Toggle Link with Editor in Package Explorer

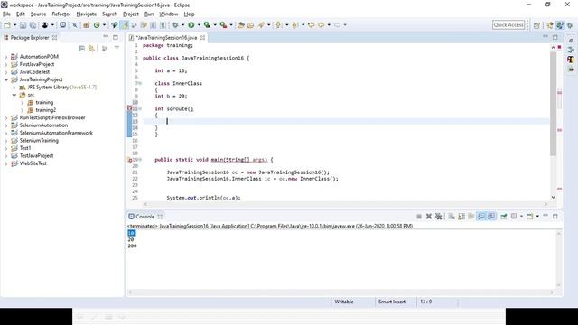coord(91,48)
